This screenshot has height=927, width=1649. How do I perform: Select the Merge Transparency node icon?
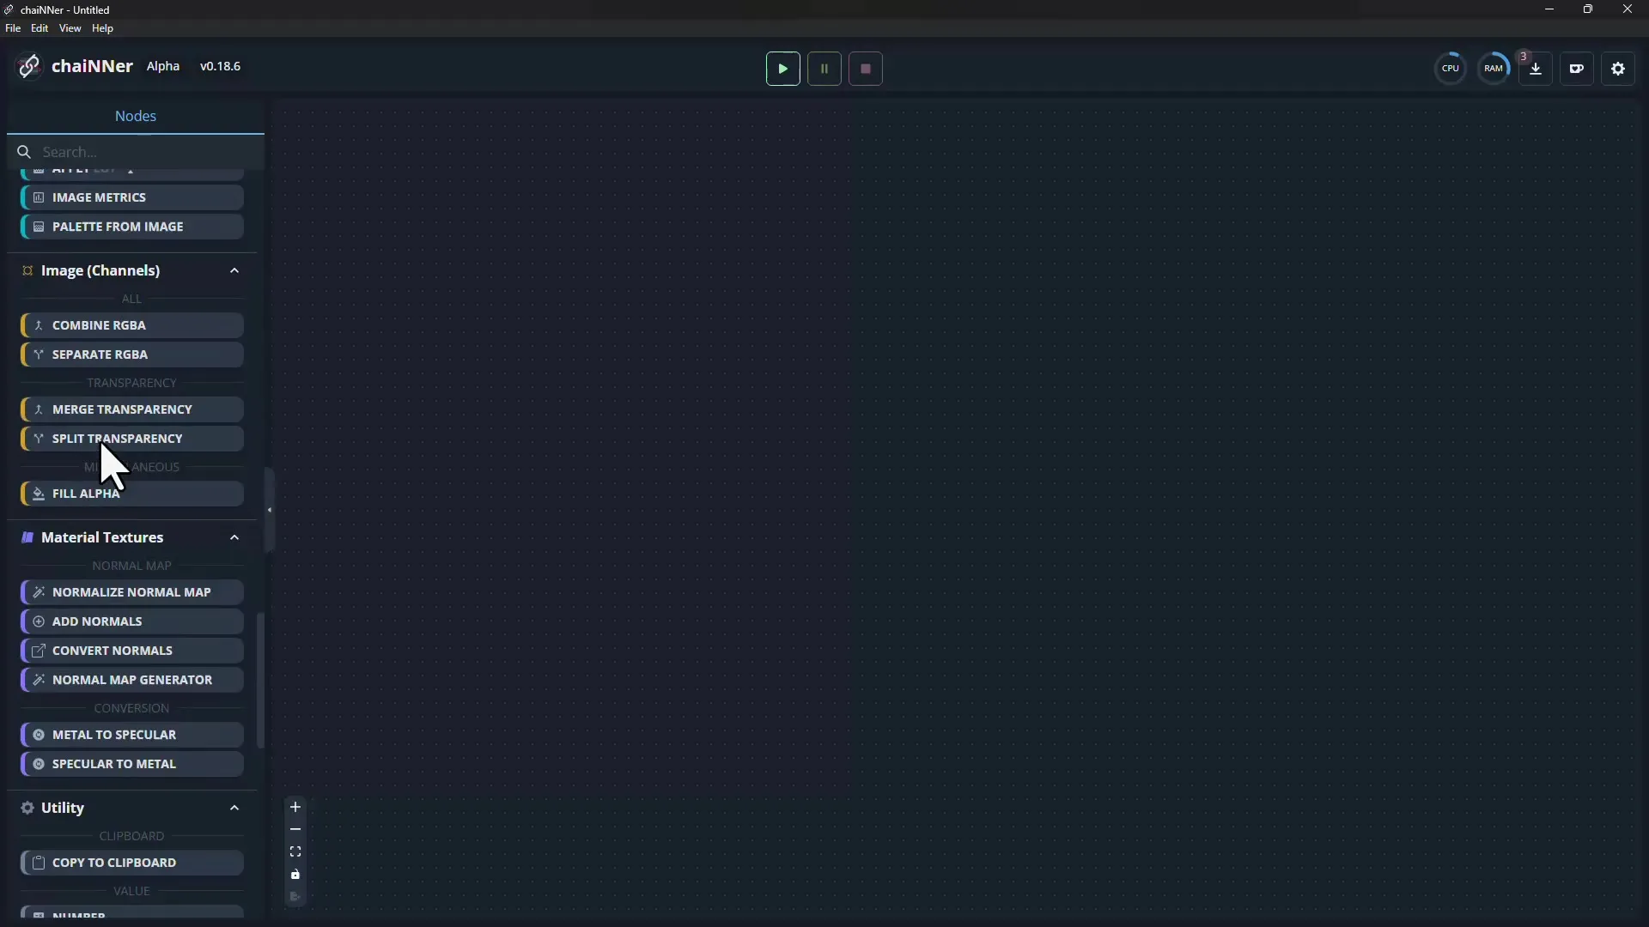tap(38, 409)
